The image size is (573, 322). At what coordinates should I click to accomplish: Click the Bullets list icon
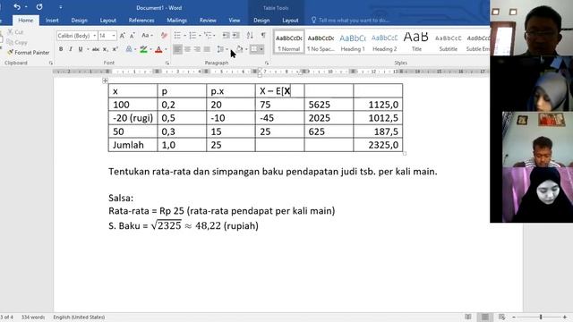tap(177, 36)
